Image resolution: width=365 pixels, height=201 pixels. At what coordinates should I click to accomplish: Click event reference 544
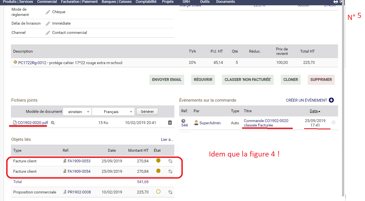pyautogui.click(x=184, y=125)
